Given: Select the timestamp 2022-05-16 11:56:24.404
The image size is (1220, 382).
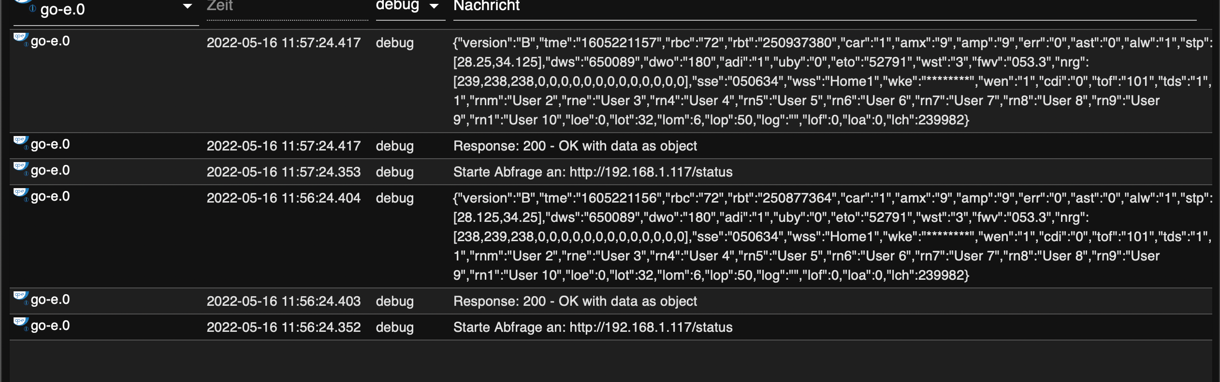Looking at the screenshot, I should (x=284, y=198).
